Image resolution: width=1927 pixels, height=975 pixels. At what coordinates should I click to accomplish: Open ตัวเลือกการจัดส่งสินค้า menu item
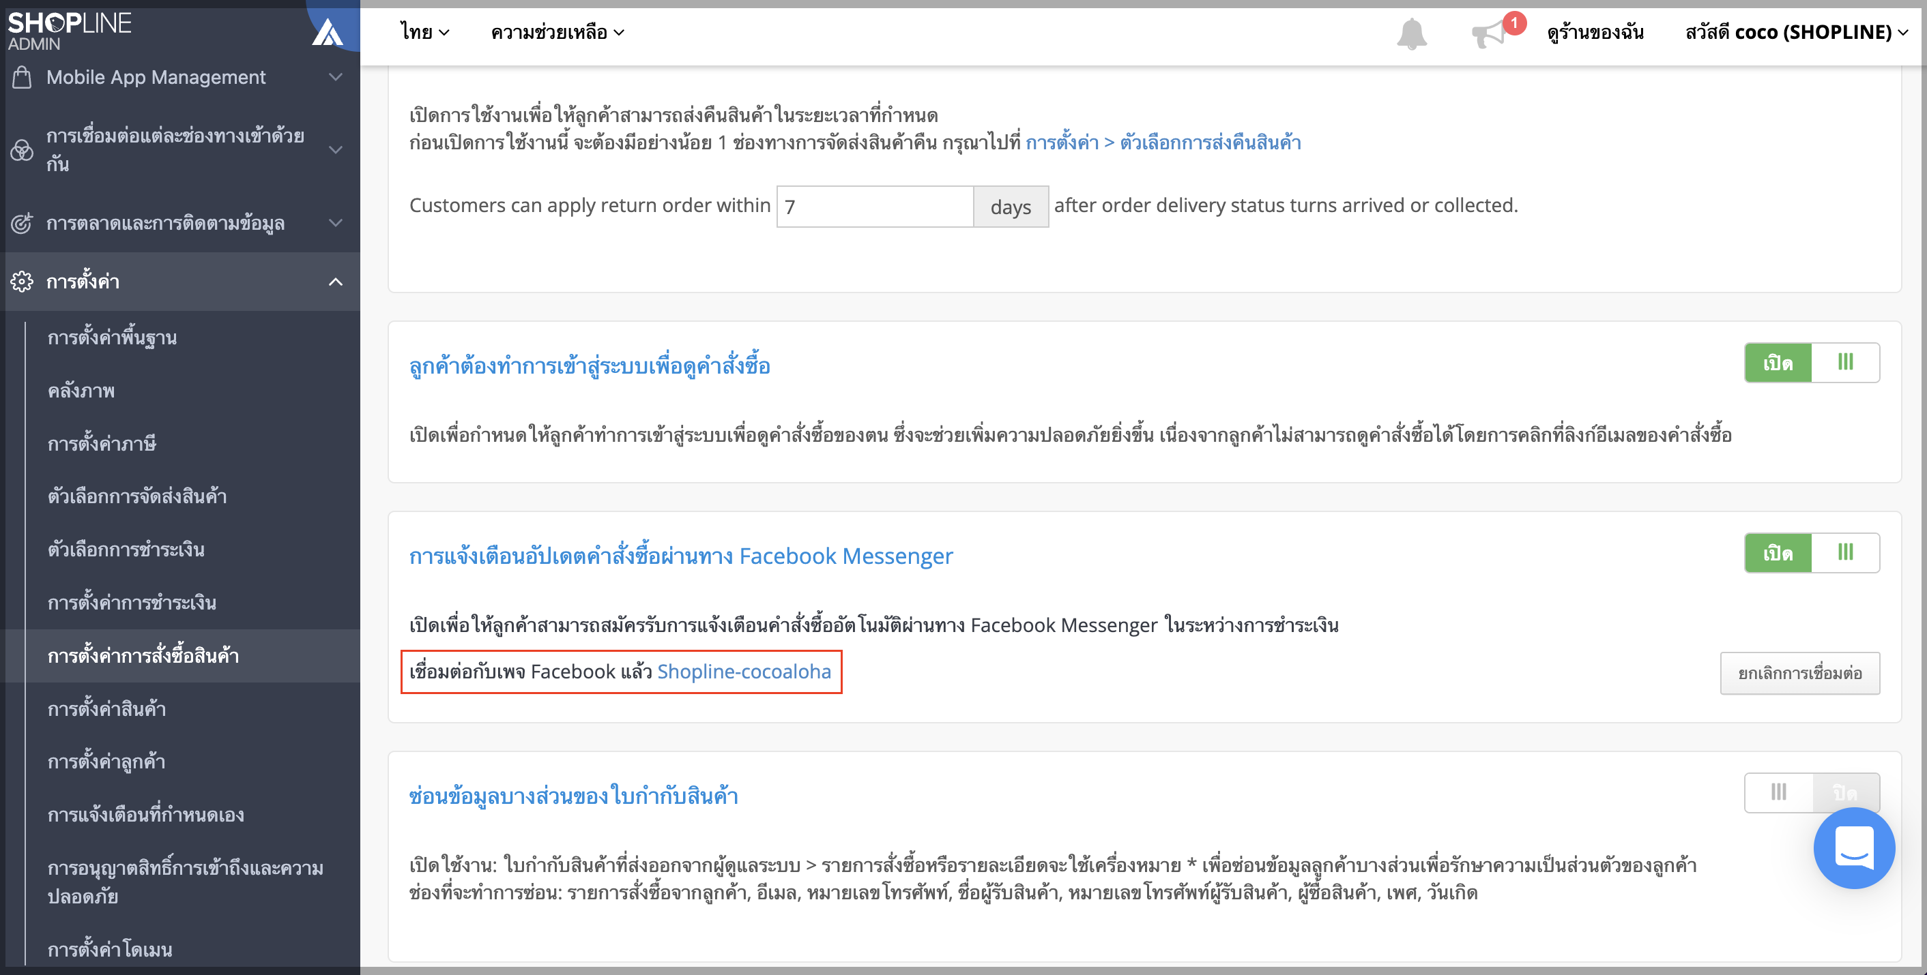click(x=137, y=496)
